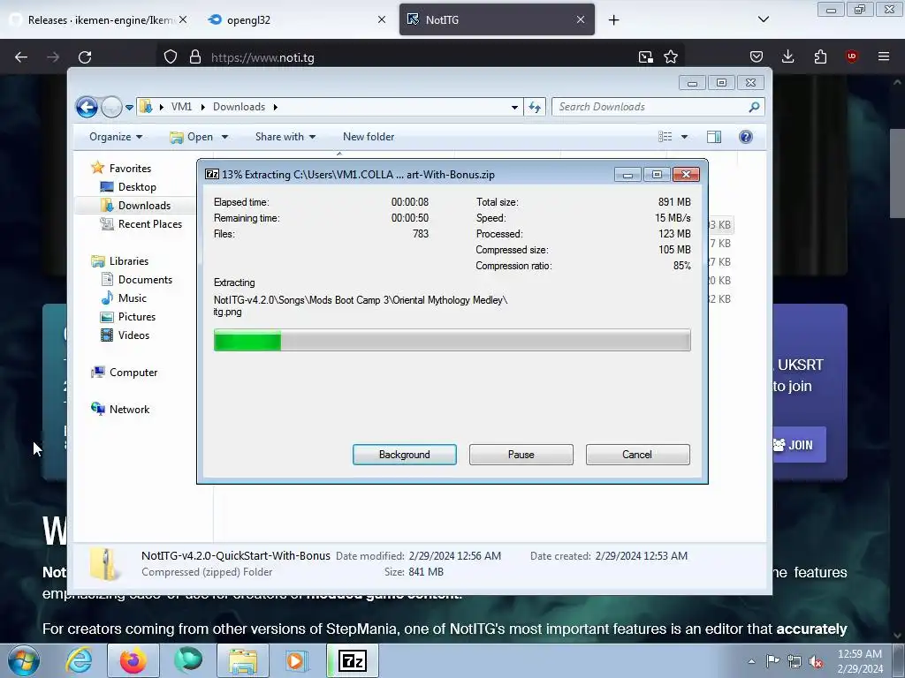The height and width of the screenshot is (678, 905).
Task: Select Network in navigation pane
Action: (x=120, y=410)
